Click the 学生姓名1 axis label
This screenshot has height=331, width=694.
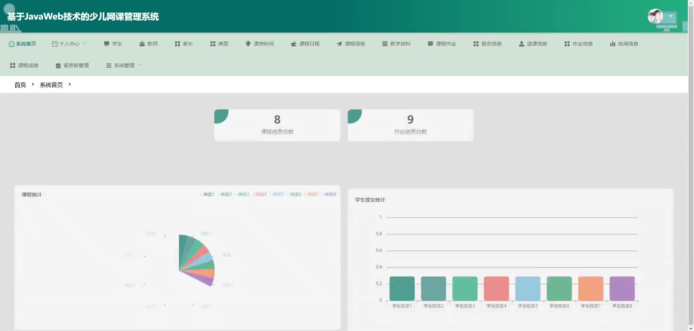pyautogui.click(x=402, y=306)
